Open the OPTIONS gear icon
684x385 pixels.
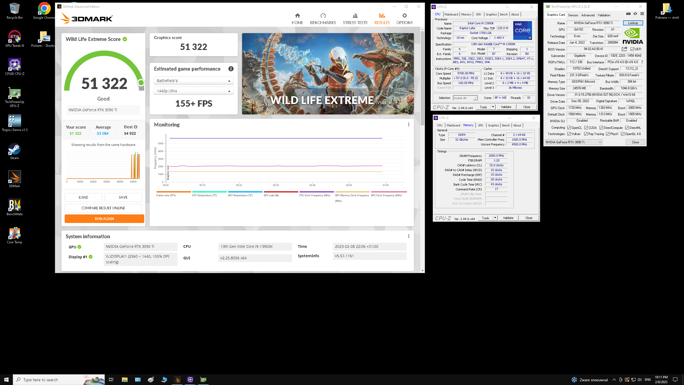[405, 16]
